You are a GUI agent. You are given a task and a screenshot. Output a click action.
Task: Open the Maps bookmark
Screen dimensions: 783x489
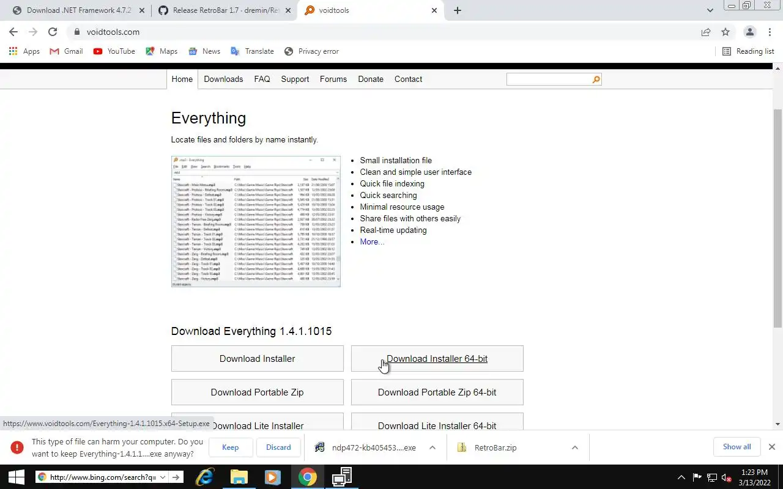tap(161, 51)
